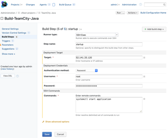
Task: Click the header search input field
Action: point(154,5)
